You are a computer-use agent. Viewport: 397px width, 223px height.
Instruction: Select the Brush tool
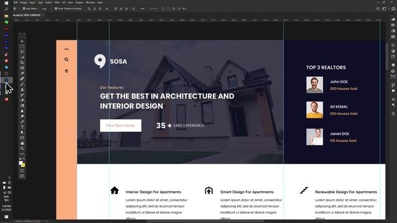pyautogui.click(x=22, y=84)
